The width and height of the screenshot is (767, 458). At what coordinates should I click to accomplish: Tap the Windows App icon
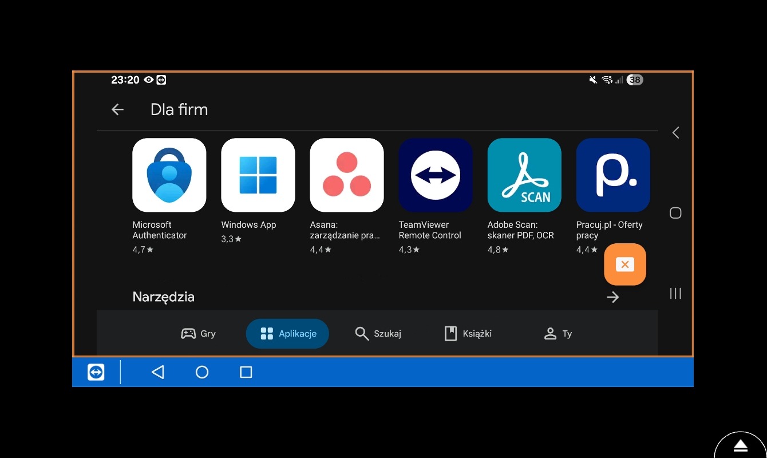258,175
